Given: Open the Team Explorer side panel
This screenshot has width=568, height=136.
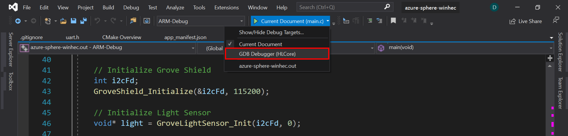Looking at the screenshot, I should (560, 93).
